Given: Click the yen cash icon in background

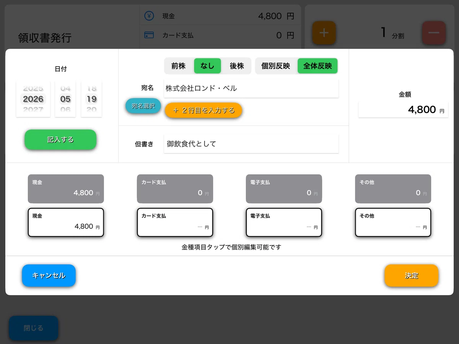Looking at the screenshot, I should pos(149,16).
